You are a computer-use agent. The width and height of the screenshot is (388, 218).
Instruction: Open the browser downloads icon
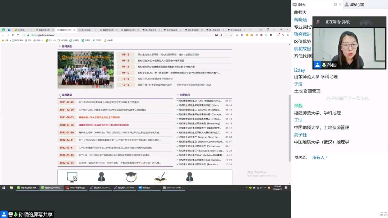click(278, 35)
